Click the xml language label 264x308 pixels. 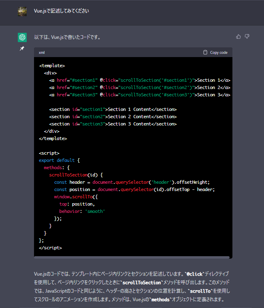(x=42, y=53)
